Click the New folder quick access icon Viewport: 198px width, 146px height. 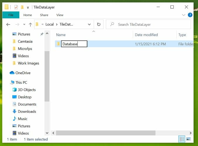point(22,7)
